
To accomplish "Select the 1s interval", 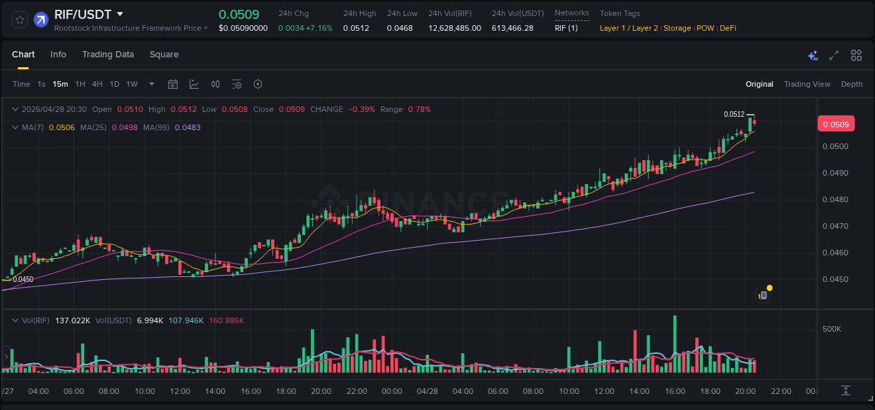I will [x=41, y=84].
